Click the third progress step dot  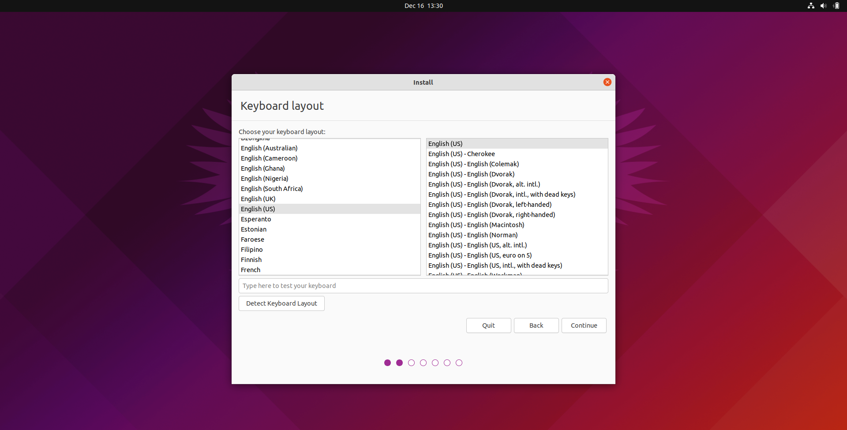pyautogui.click(x=411, y=363)
